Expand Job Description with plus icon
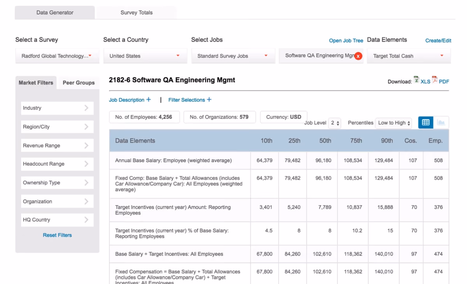The height and width of the screenshot is (284, 467). click(x=130, y=100)
